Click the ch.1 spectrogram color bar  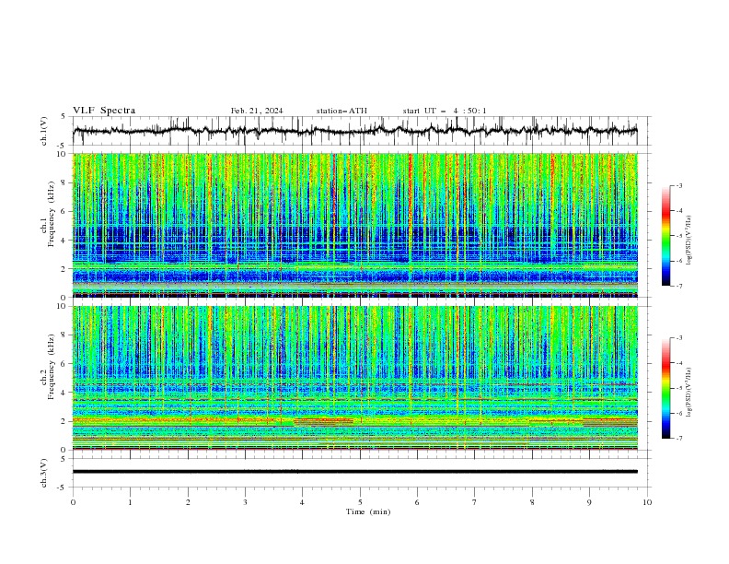665,236
